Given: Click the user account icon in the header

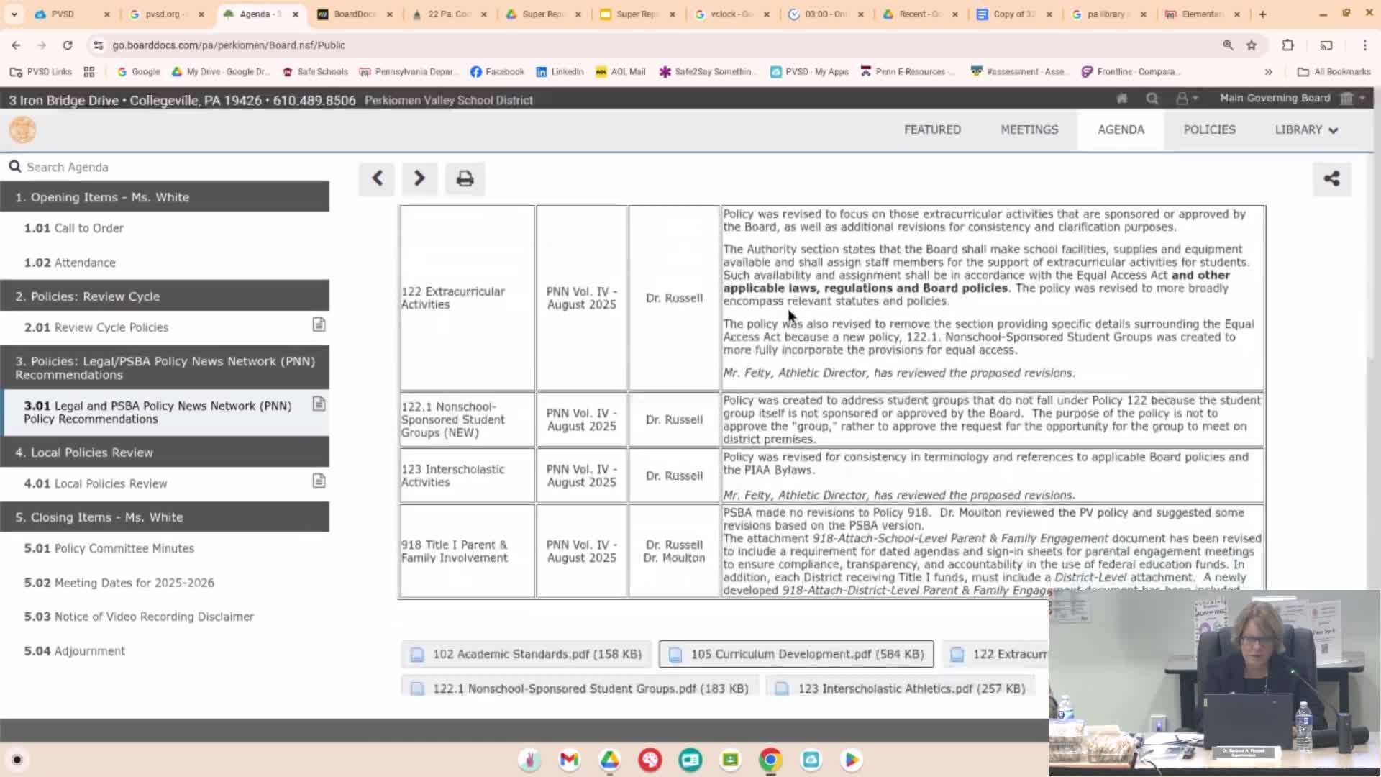Looking at the screenshot, I should tap(1182, 99).
